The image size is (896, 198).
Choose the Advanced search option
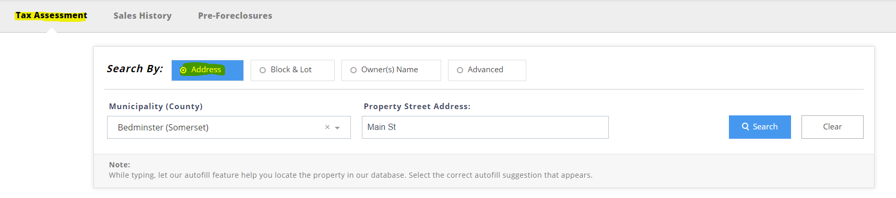pos(487,70)
